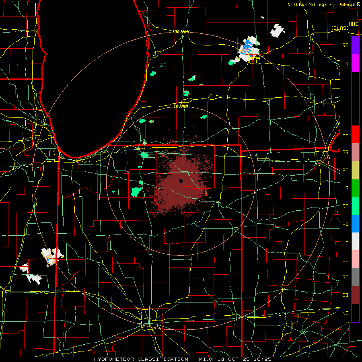The image size is (362, 362).
Task: Click the 100 NMI range ring label
Action: click(x=181, y=32)
